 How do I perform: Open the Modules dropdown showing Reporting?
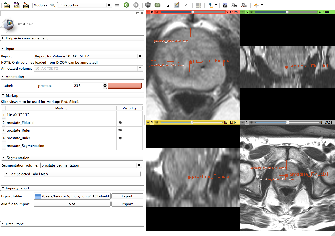pyautogui.click(x=84, y=5)
